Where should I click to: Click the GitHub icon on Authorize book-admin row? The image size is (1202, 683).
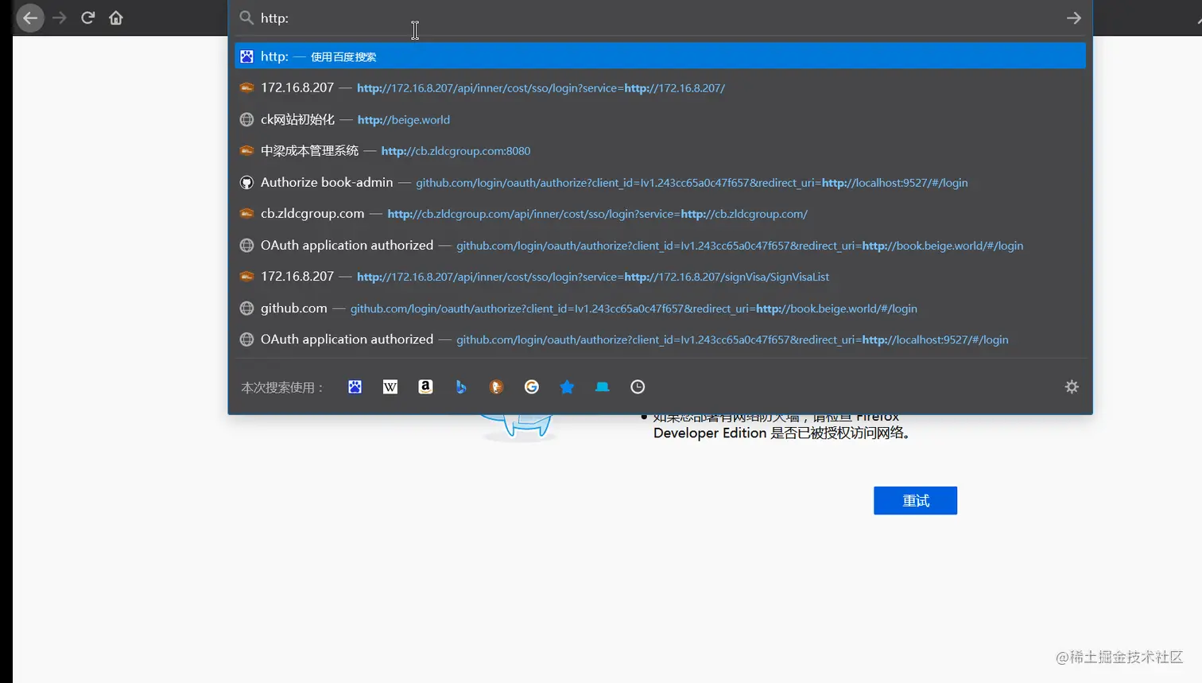click(246, 182)
